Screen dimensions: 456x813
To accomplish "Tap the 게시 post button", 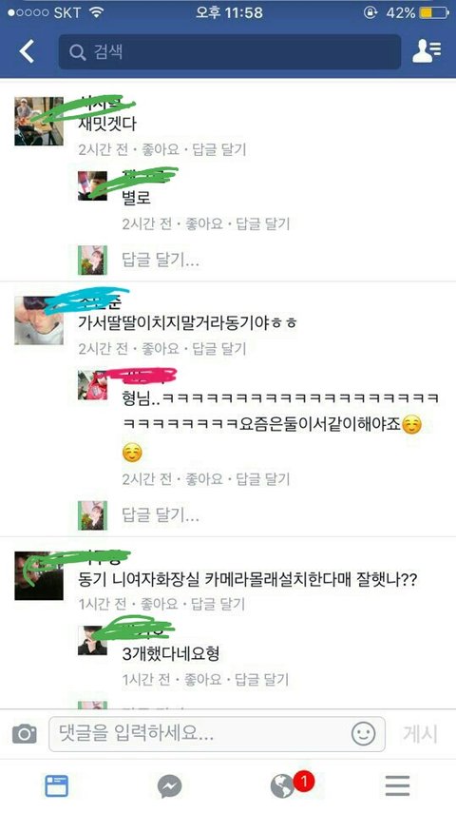I will coord(420,734).
